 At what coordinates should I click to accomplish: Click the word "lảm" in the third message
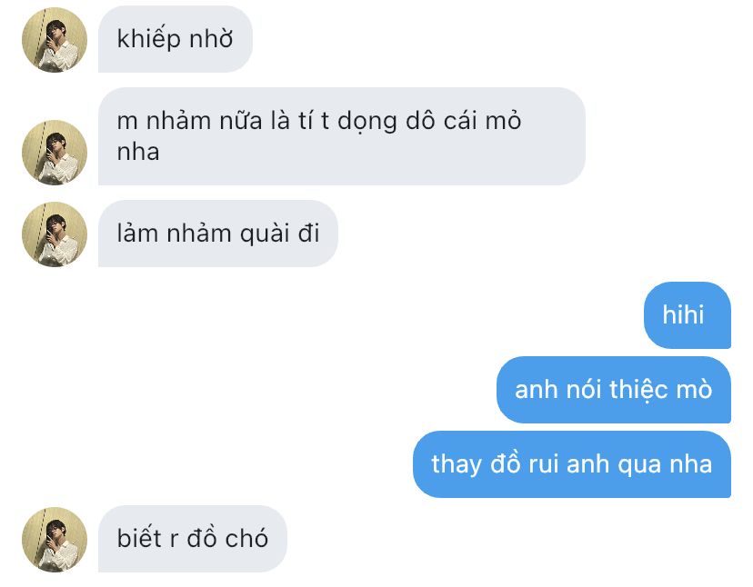pos(137,234)
